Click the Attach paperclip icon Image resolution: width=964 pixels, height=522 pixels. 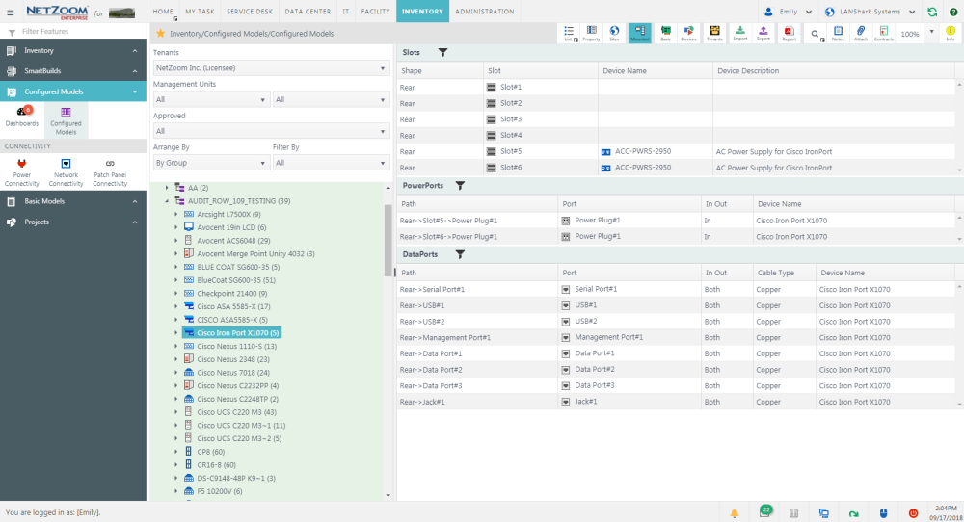pyautogui.click(x=861, y=33)
